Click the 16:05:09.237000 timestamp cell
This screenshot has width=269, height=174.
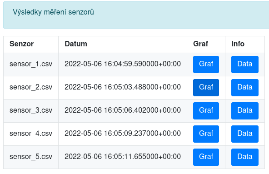(123, 134)
